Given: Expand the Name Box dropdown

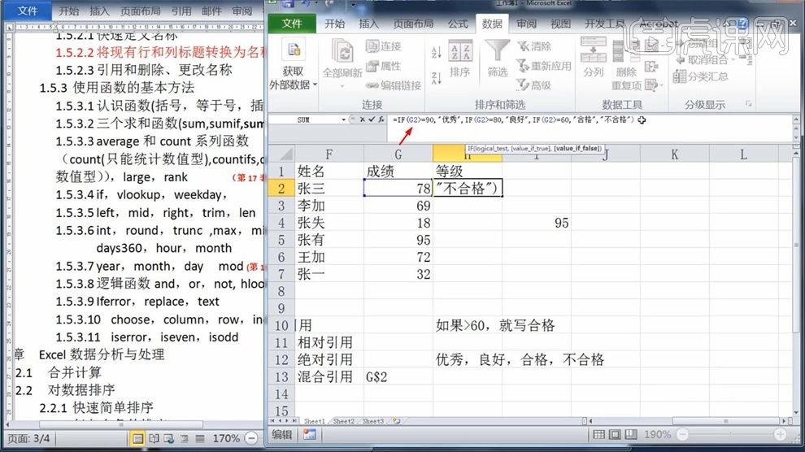Looking at the screenshot, I should 343,120.
